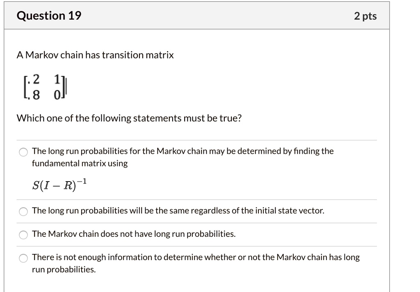Screen dimensions: 420x292
Task: Click the phrase 'A Markov chain has transition matrix'
Action: (x=95, y=55)
